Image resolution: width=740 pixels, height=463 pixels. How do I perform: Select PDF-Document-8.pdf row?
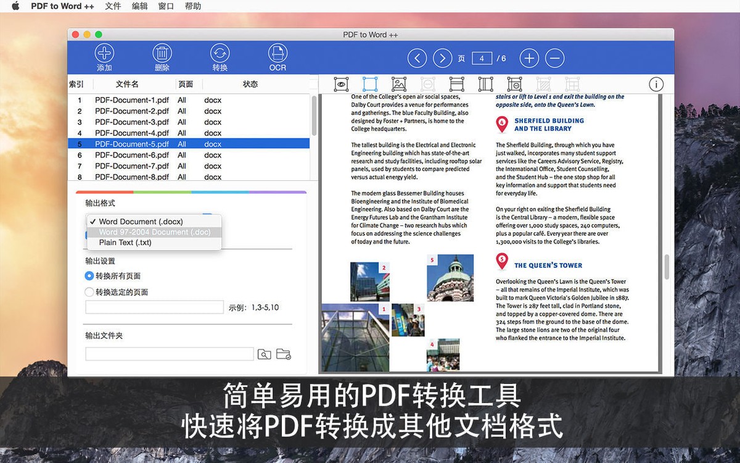point(189,177)
